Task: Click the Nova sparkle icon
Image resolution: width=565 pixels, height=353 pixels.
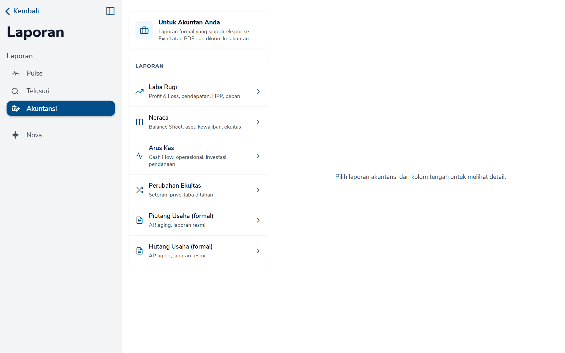Action: point(16,135)
